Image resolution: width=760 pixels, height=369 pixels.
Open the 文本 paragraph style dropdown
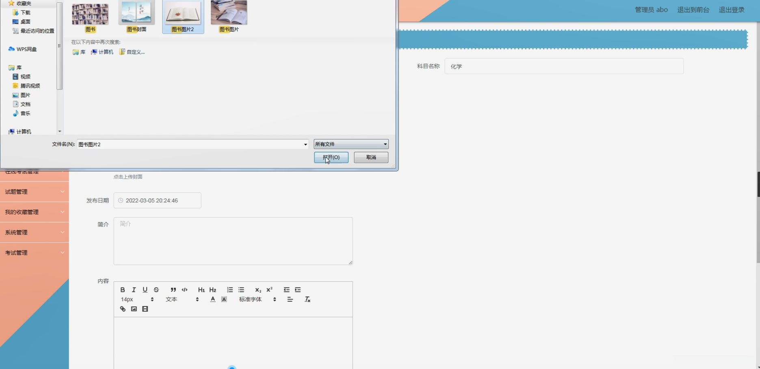[x=182, y=300]
